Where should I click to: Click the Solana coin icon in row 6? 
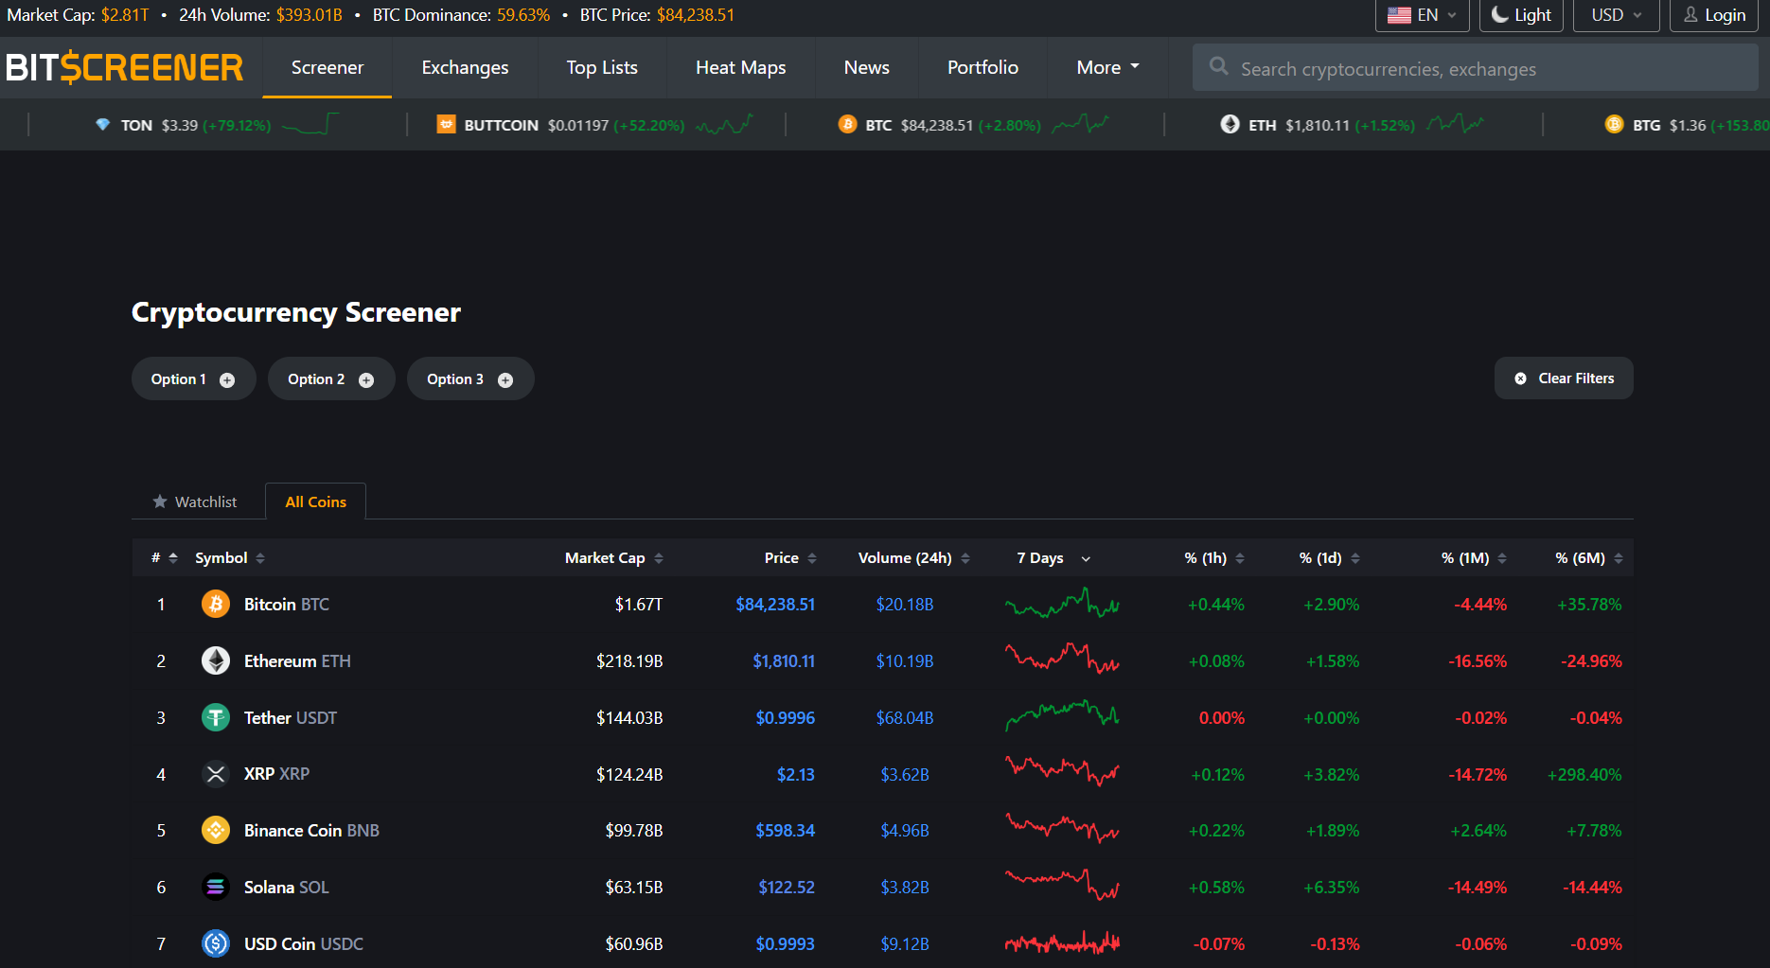pos(216,887)
